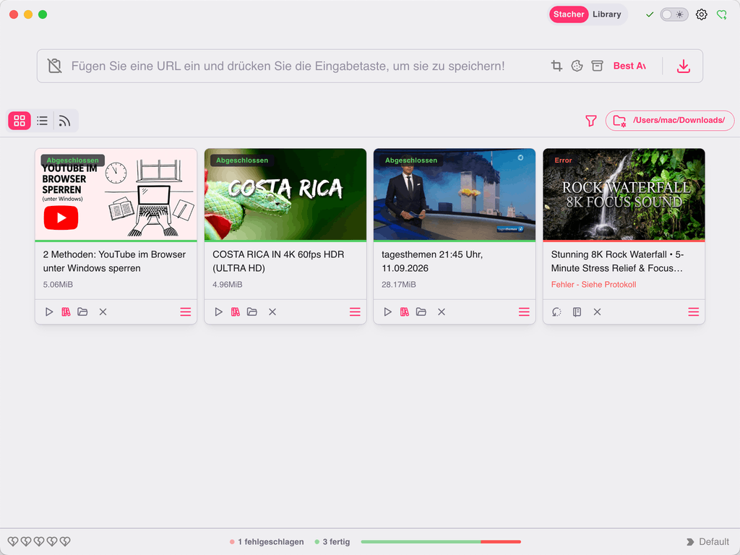Open the filter funnel icon
Viewport: 740px width, 555px height.
click(x=590, y=121)
